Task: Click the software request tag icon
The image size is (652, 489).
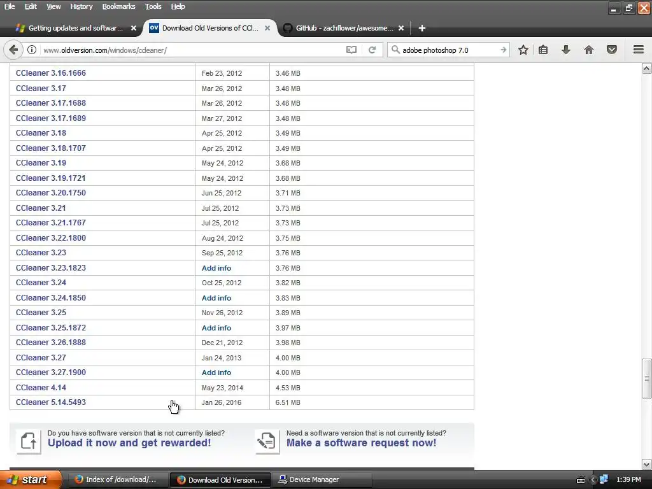Action: click(267, 441)
